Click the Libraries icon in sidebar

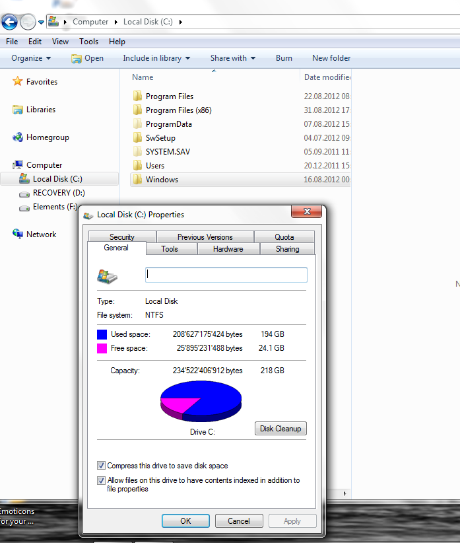[18, 110]
